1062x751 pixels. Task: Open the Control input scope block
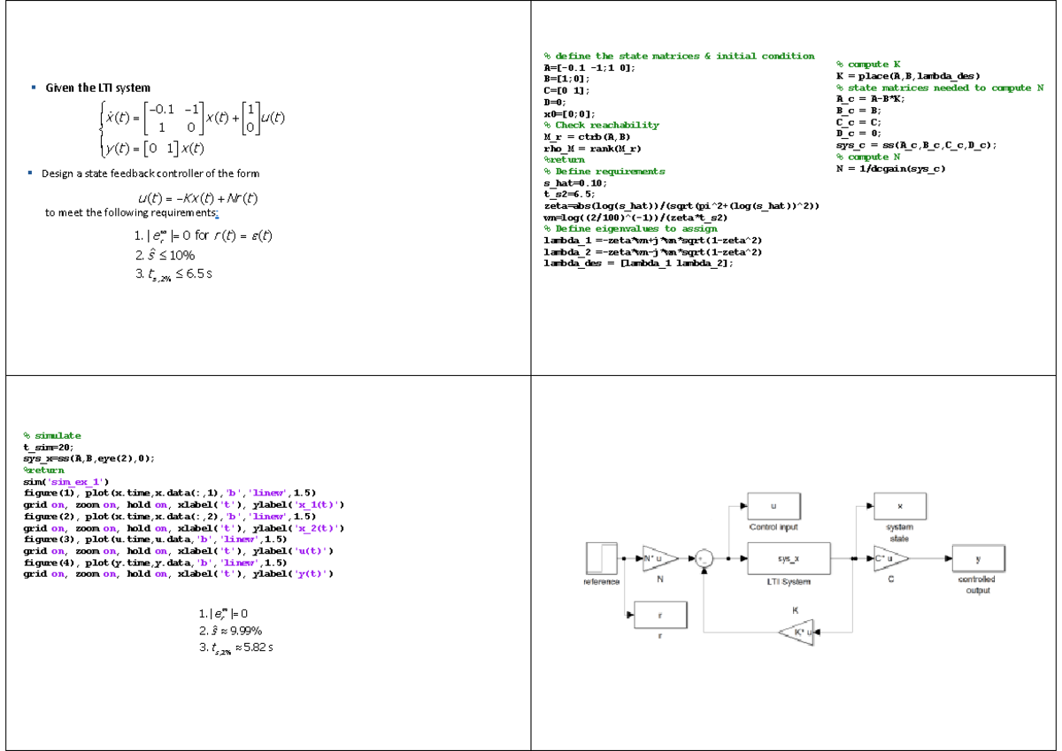774,506
